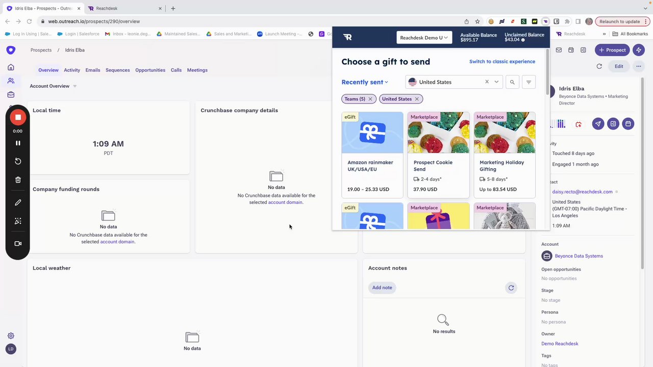Switch to the Sequences tab

pyautogui.click(x=118, y=70)
